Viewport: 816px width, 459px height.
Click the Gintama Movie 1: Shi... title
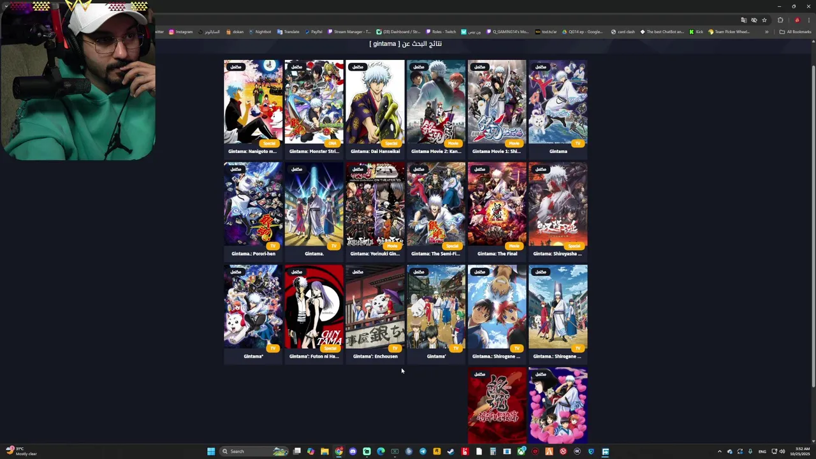click(x=497, y=152)
